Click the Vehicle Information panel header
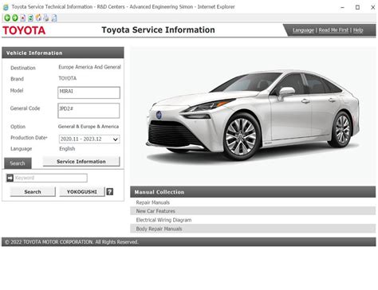378x290 pixels. (x=63, y=53)
